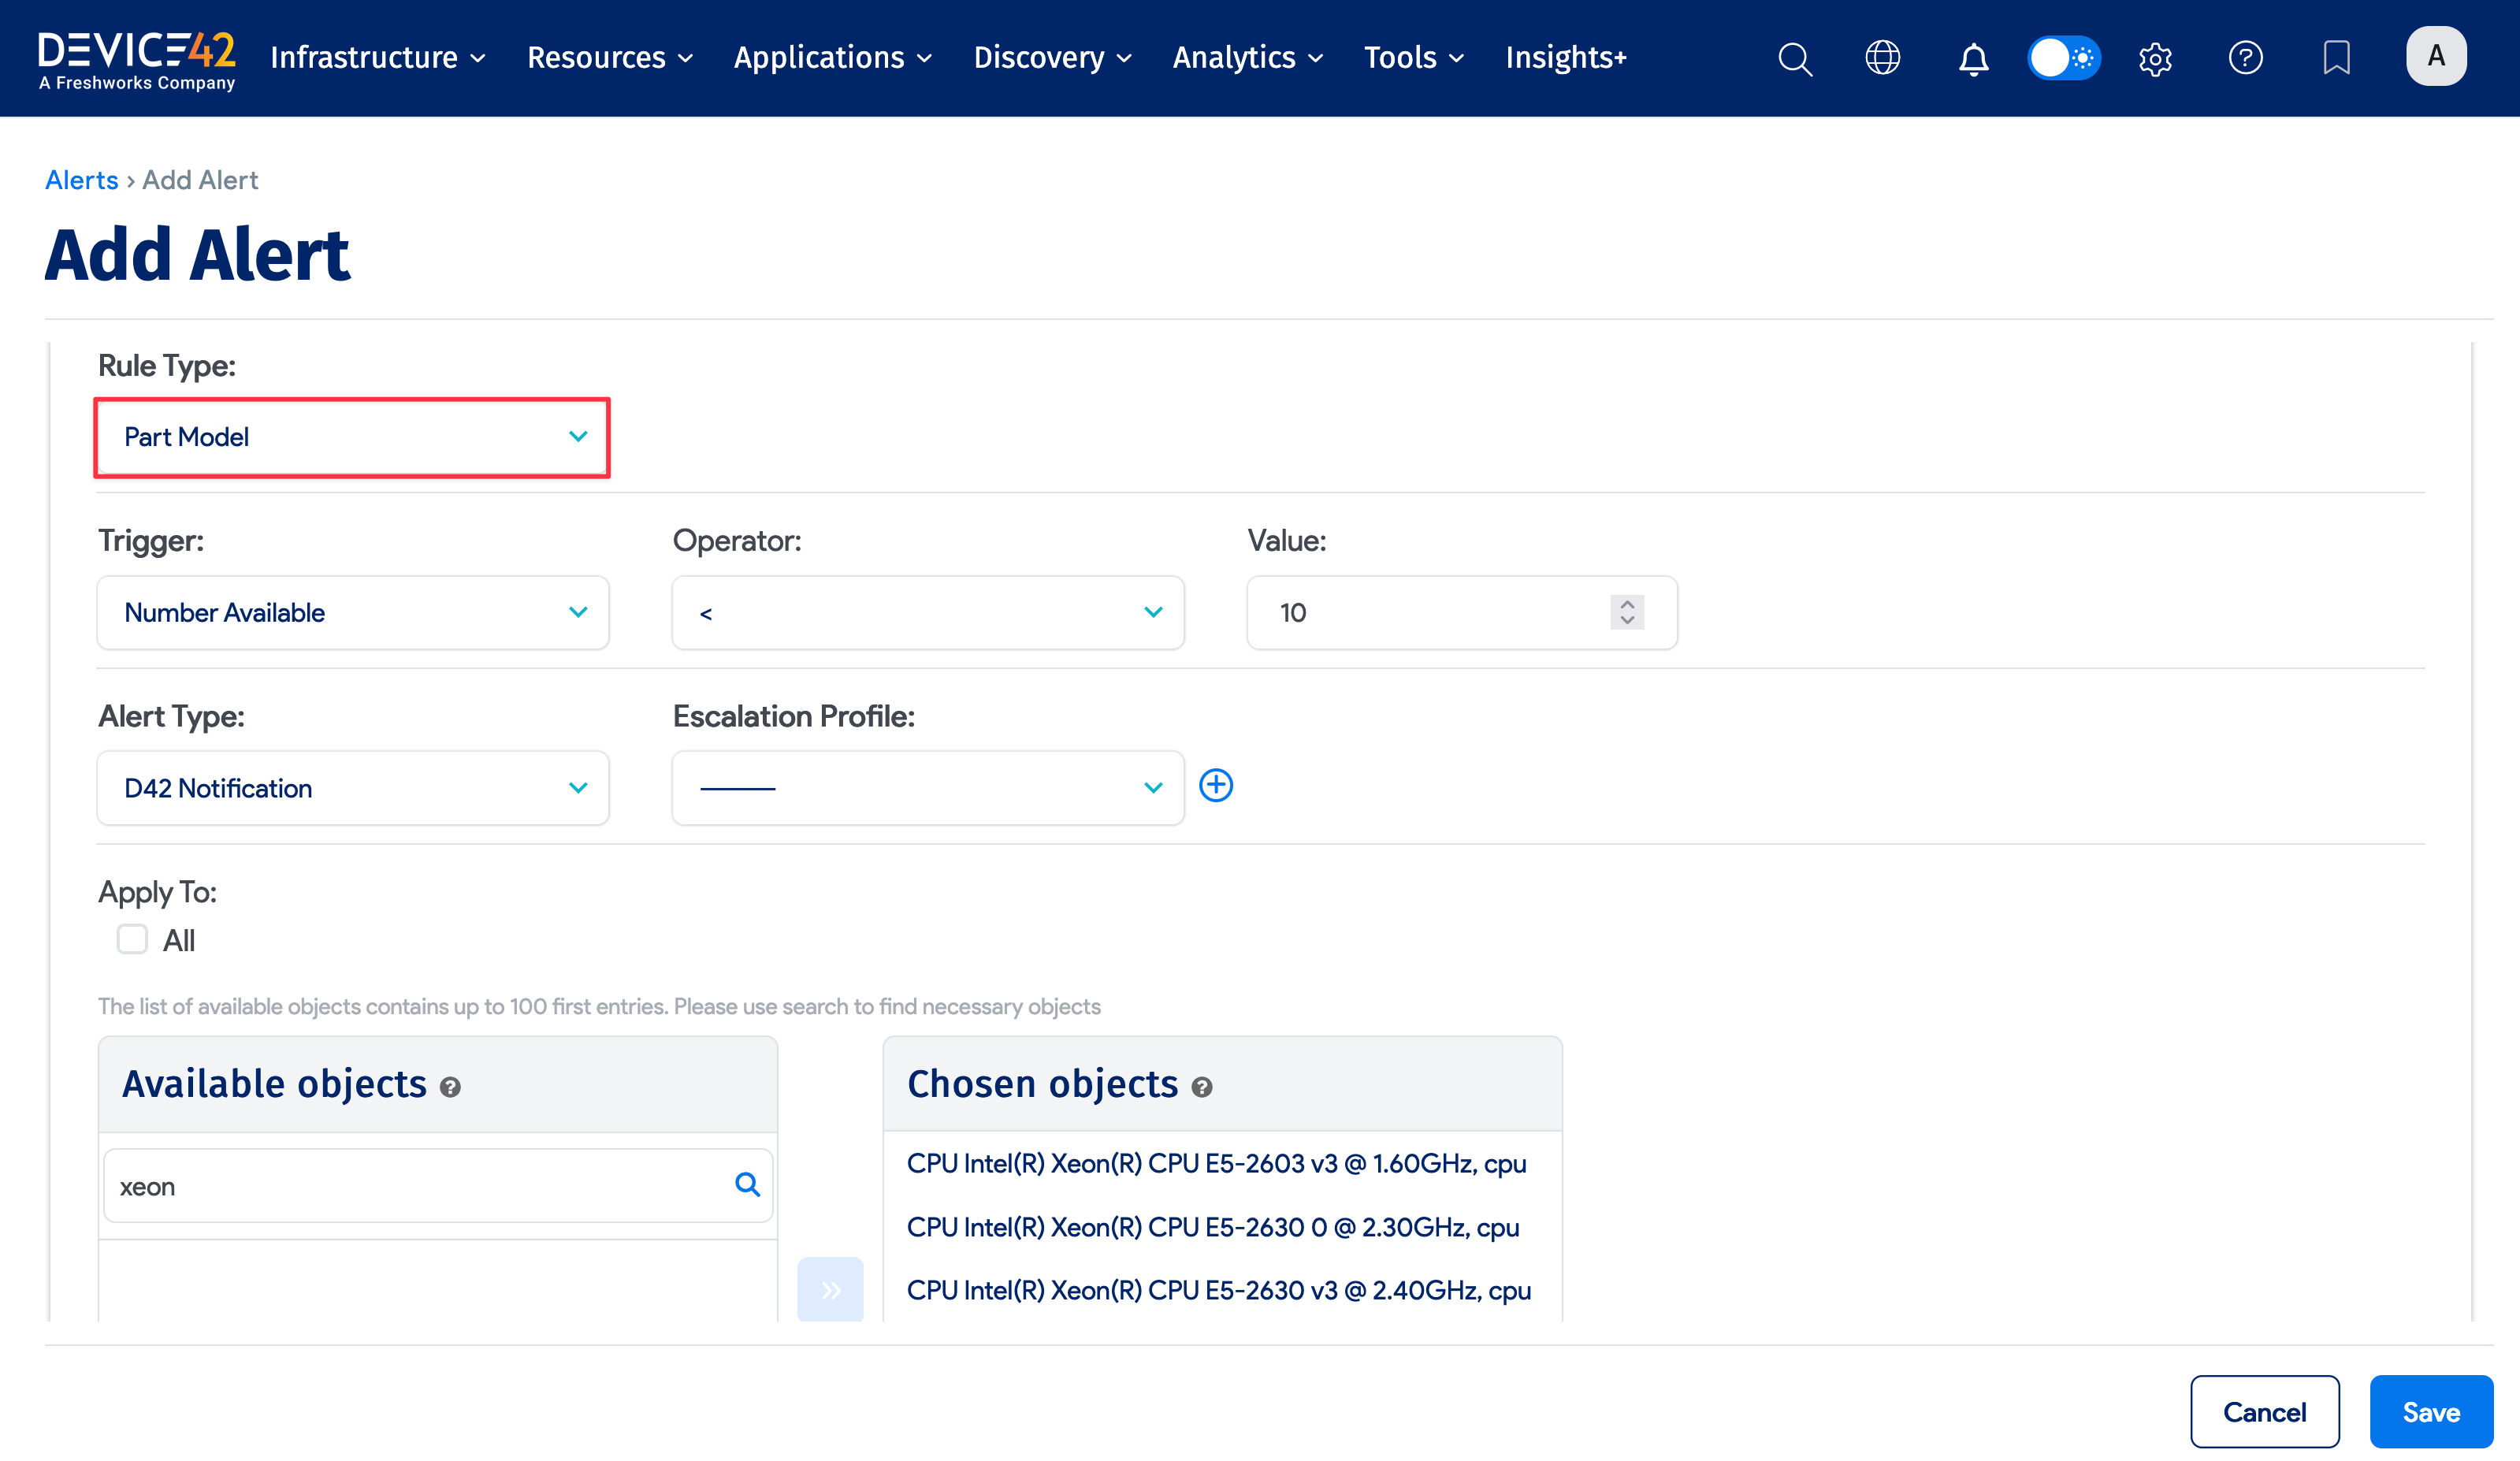Open the user avatar A menu

click(2435, 56)
